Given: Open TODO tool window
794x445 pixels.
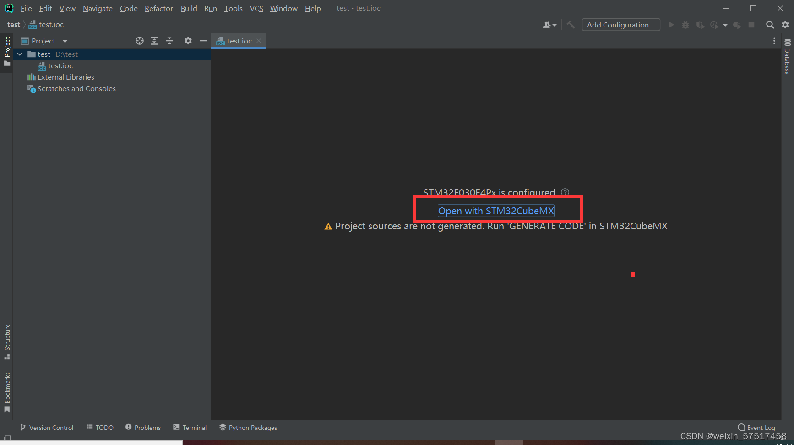Looking at the screenshot, I should [100, 427].
